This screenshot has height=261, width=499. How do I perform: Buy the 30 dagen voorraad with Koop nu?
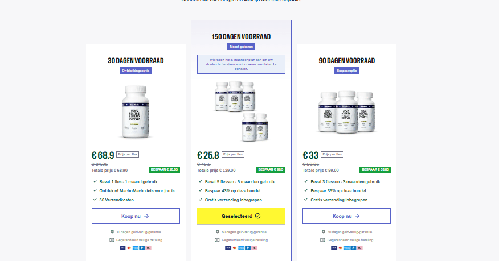[136, 216]
